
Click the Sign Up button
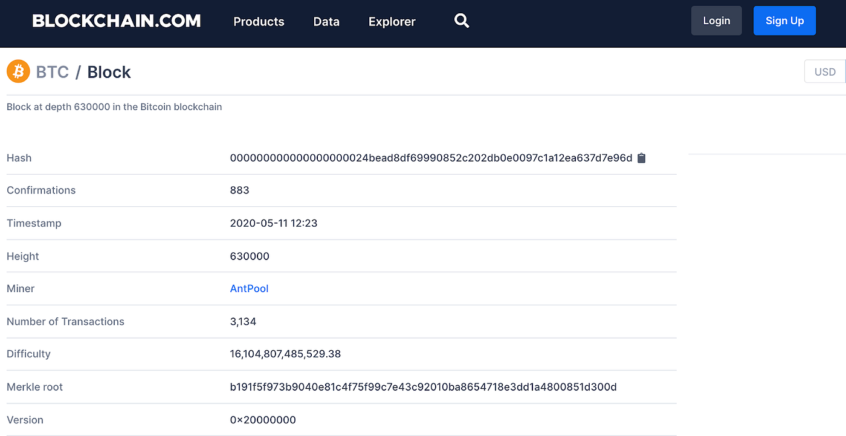[x=784, y=21]
